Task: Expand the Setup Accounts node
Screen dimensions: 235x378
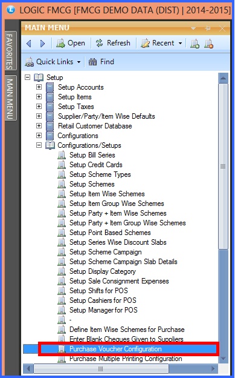Action: pos(39,87)
